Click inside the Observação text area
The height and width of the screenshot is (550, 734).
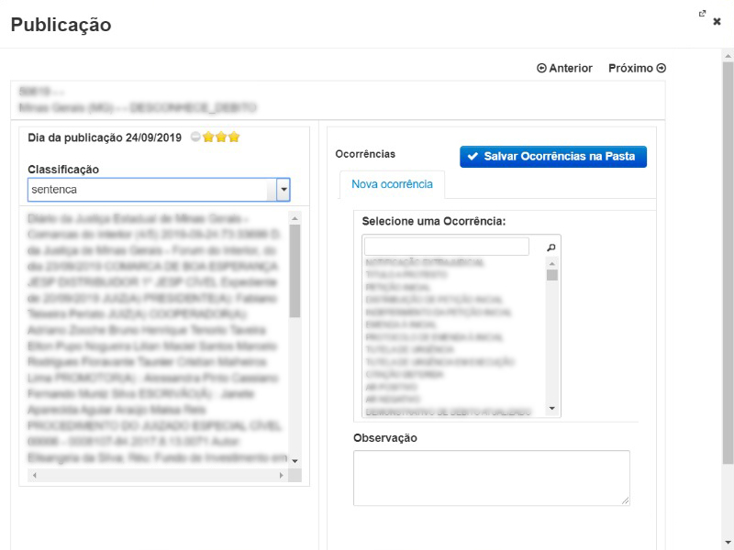[x=491, y=477]
